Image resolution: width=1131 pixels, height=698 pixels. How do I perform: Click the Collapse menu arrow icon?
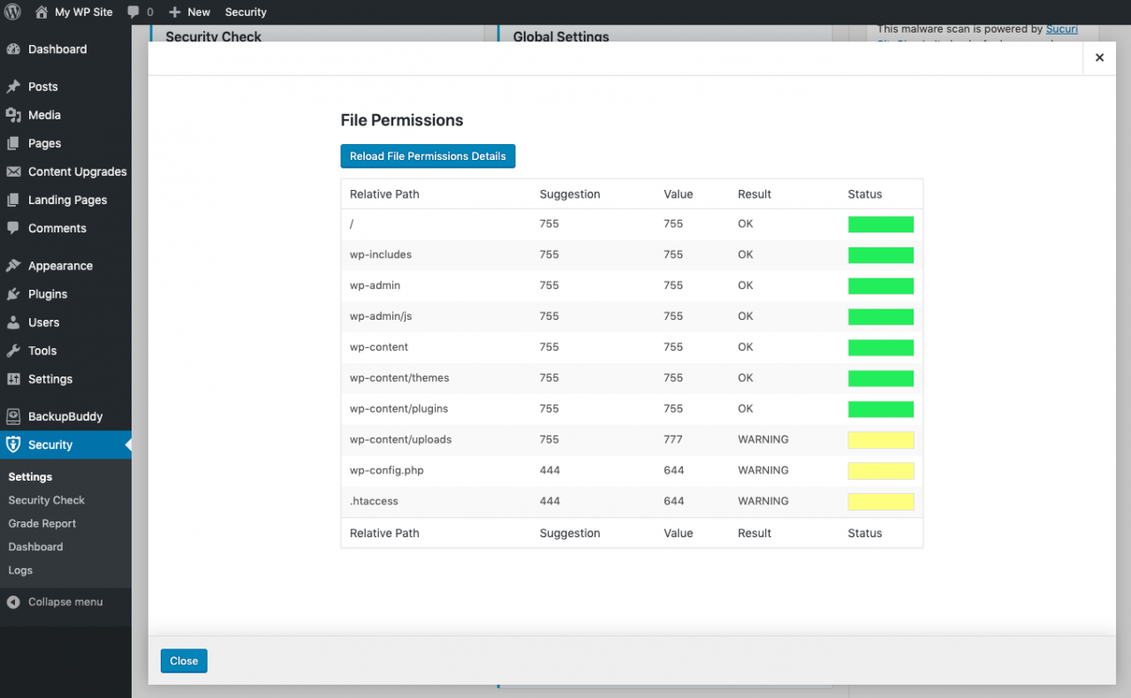[x=13, y=602]
